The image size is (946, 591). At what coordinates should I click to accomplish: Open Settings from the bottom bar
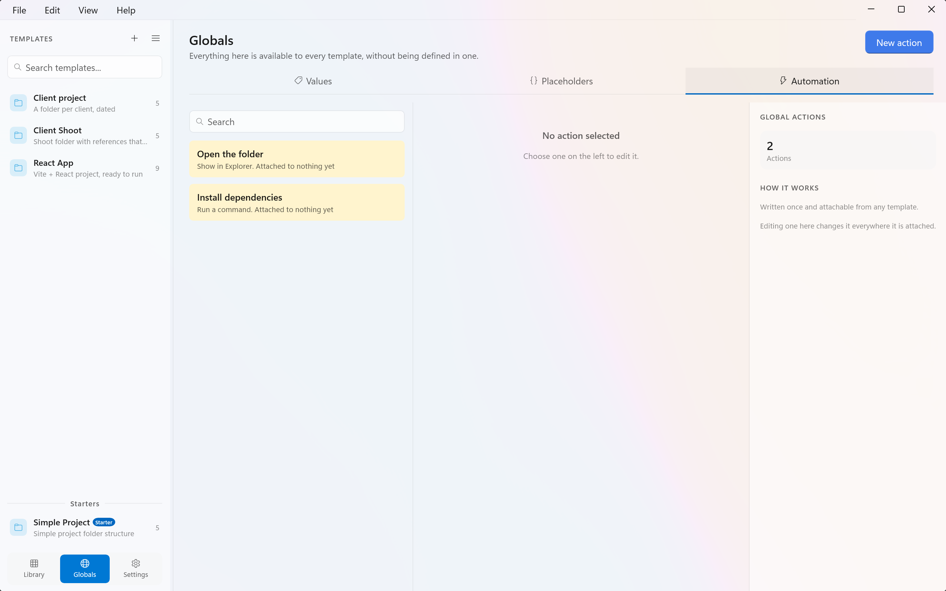pyautogui.click(x=136, y=568)
